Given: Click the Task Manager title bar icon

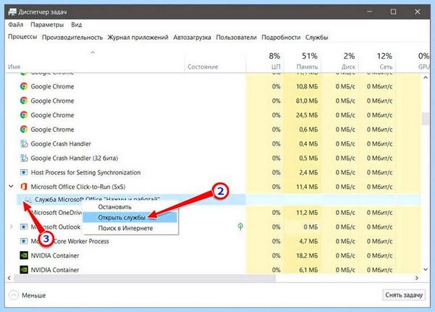Looking at the screenshot, I should [x=12, y=12].
